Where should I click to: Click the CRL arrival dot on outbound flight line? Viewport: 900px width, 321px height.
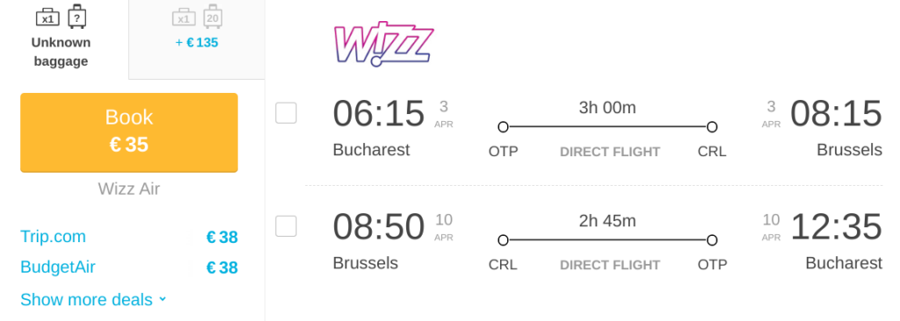pos(712,126)
